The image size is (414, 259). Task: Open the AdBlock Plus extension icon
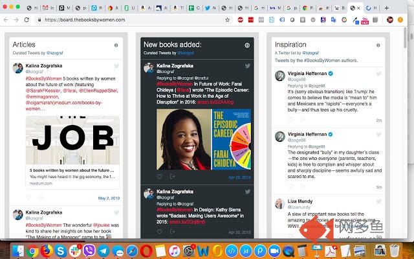(240, 19)
